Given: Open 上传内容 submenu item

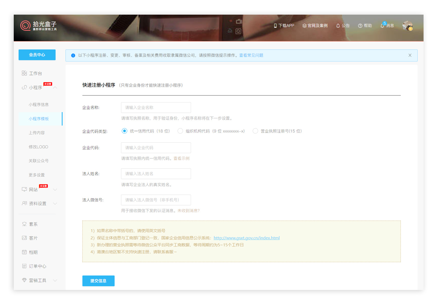Looking at the screenshot, I should 36,133.
